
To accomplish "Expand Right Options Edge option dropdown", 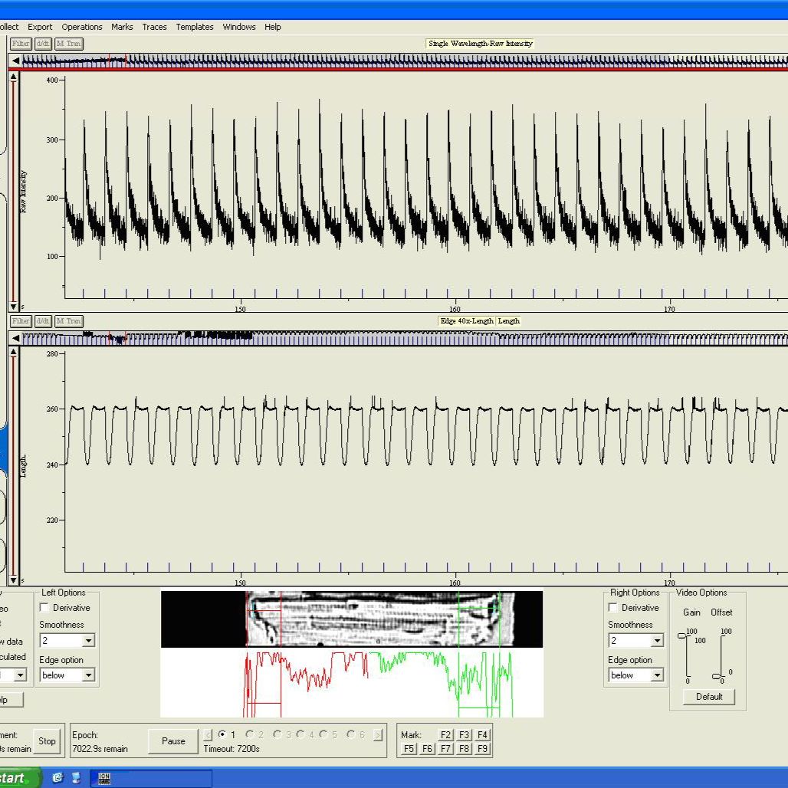I will pos(657,675).
